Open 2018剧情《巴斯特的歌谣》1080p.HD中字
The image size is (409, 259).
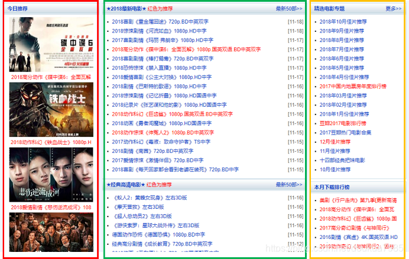click(x=159, y=86)
